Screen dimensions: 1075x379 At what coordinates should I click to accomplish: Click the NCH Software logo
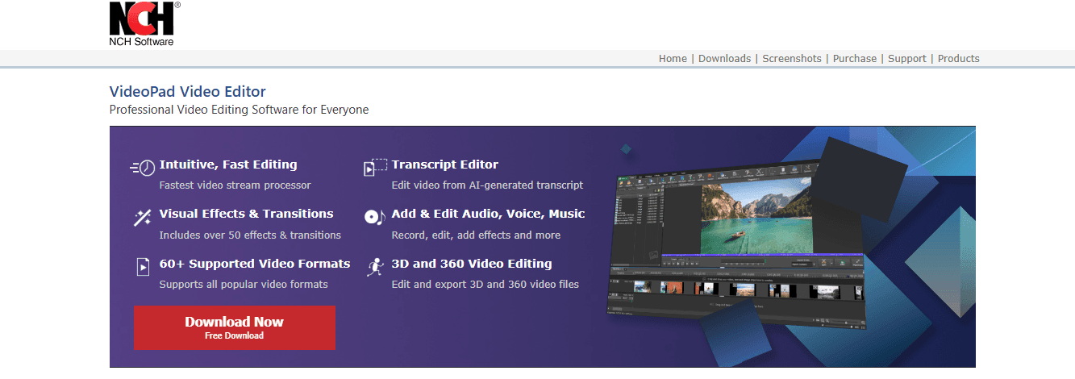pyautogui.click(x=145, y=23)
